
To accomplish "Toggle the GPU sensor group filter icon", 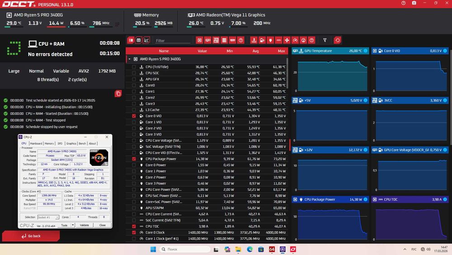I will [208, 40].
